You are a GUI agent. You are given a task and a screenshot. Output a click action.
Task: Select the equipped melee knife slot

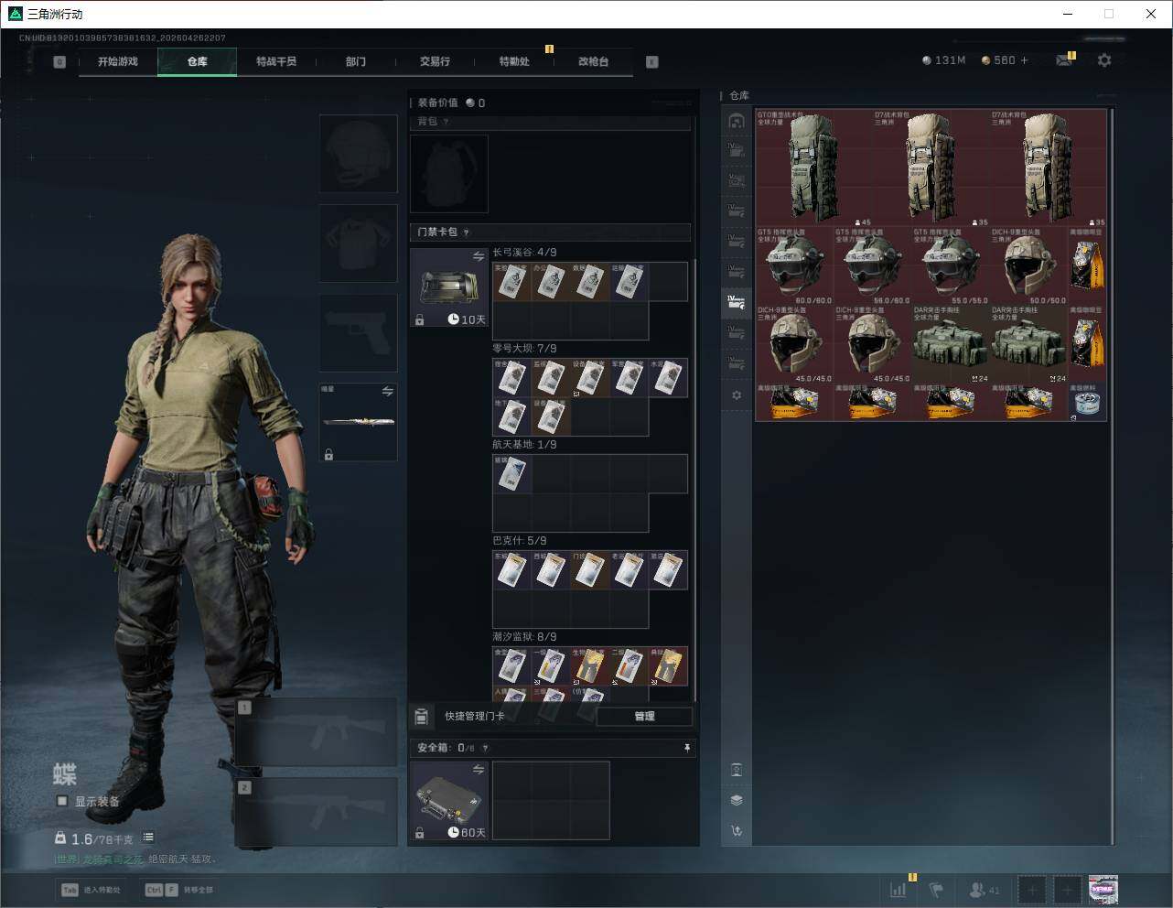point(358,422)
